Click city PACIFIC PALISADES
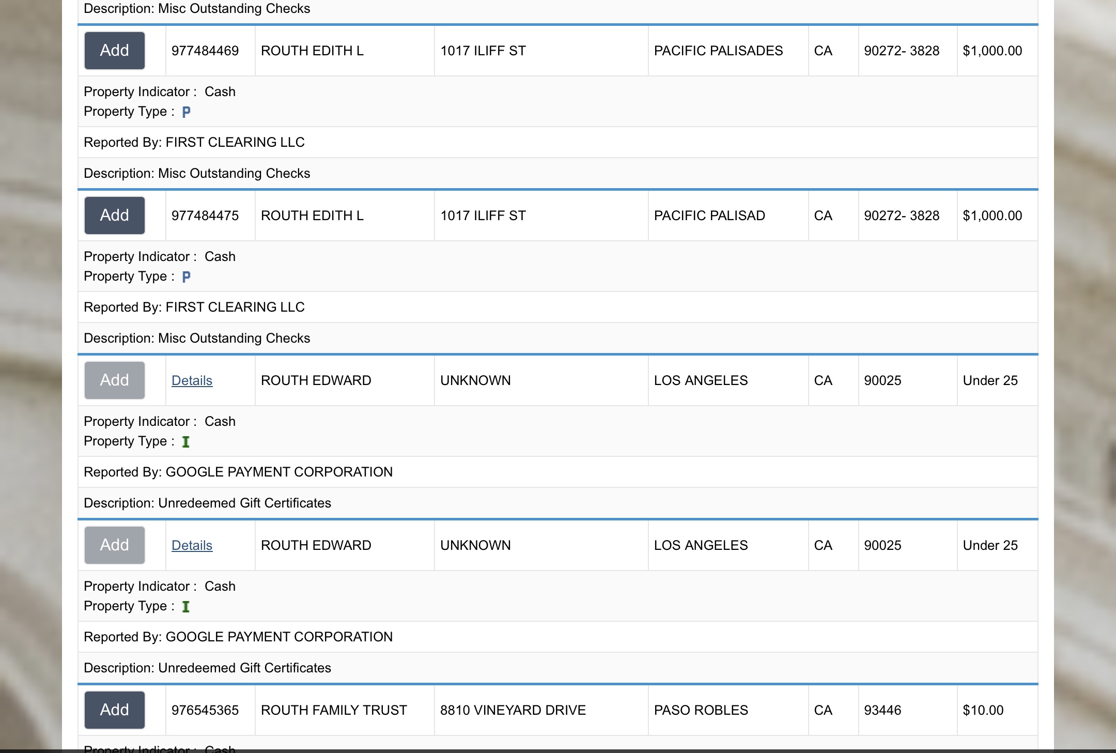Image resolution: width=1116 pixels, height=753 pixels. click(719, 51)
